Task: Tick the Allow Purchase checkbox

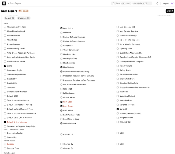Action: 5,35
